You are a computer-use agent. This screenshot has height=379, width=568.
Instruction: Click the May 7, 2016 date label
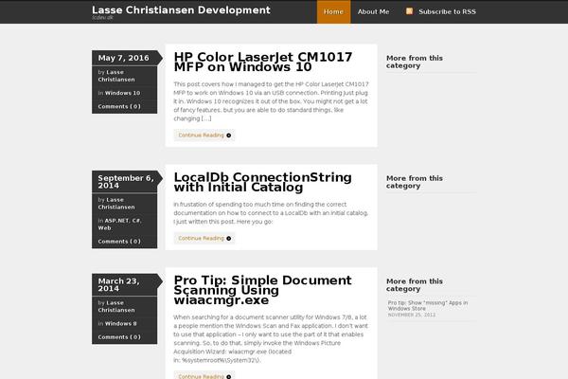[x=123, y=58]
